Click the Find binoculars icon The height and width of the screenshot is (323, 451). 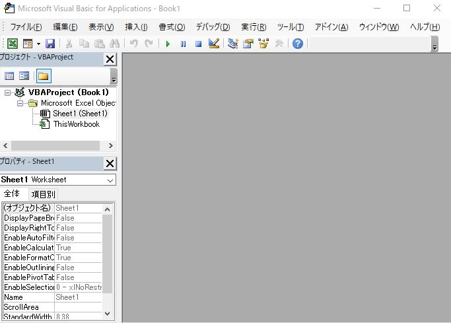pos(114,44)
